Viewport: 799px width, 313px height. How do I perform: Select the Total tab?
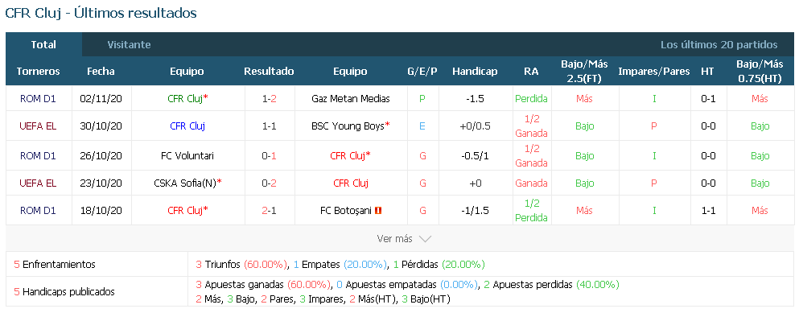[43, 44]
